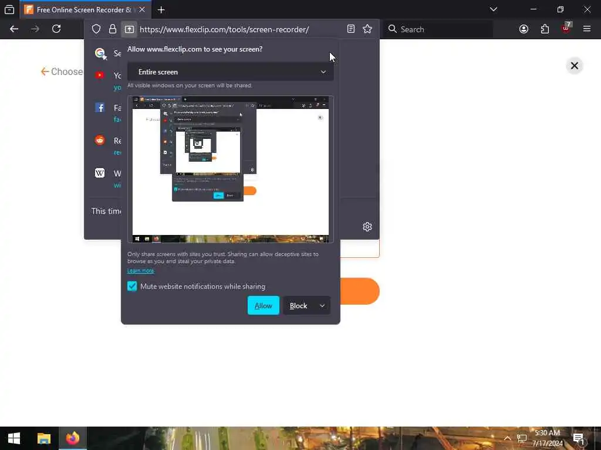
Task: Go back with the back arrow
Action: 14,29
